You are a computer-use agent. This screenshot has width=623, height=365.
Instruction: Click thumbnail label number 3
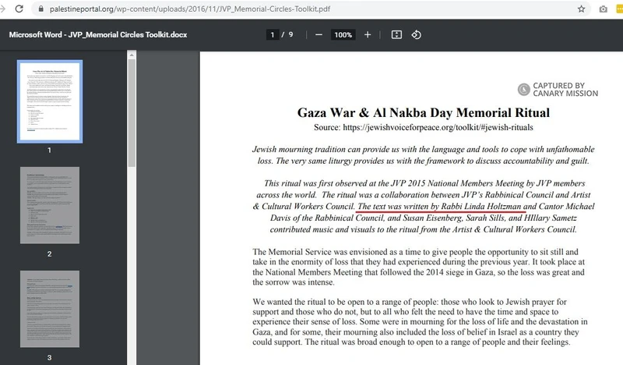pos(49,358)
